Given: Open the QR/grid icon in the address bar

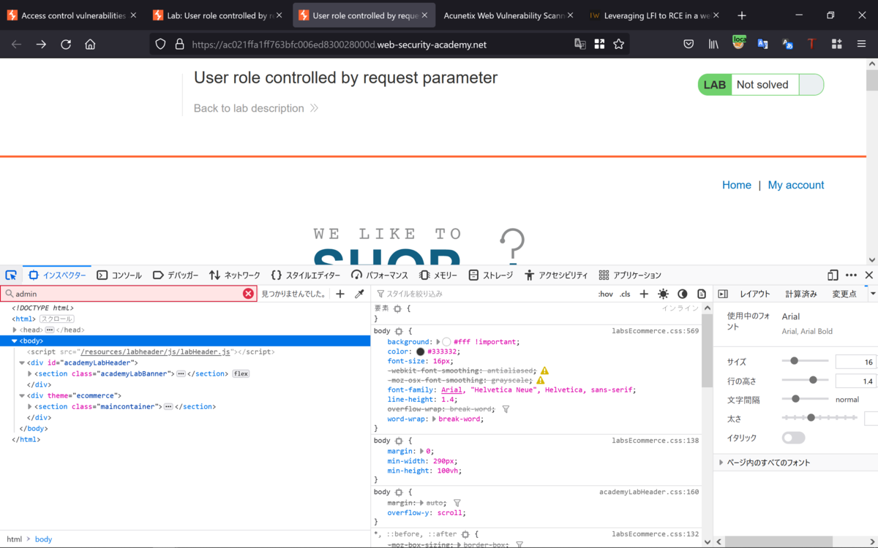Looking at the screenshot, I should [599, 45].
